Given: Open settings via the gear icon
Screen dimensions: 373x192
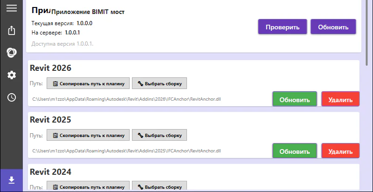Looking at the screenshot, I should coord(11,75).
